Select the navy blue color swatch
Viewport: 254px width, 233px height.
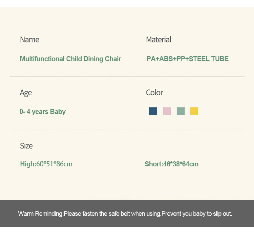(x=153, y=111)
